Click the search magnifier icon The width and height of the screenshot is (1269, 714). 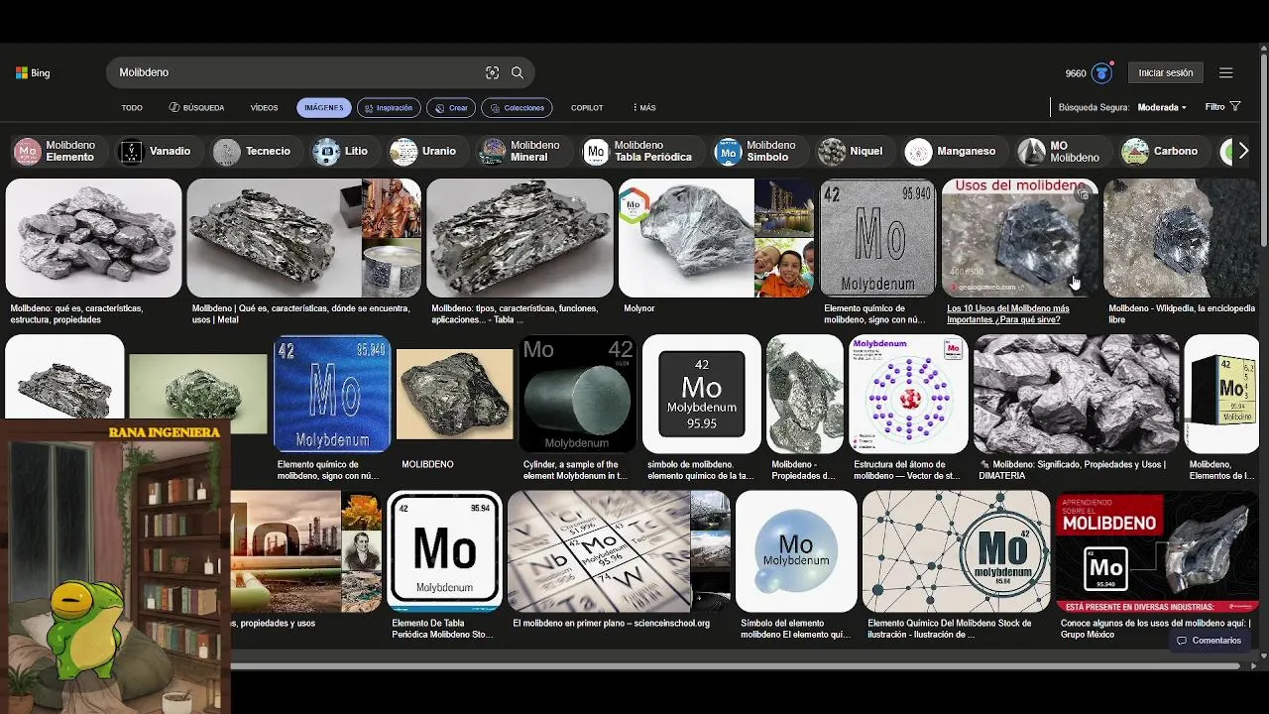[x=518, y=72]
